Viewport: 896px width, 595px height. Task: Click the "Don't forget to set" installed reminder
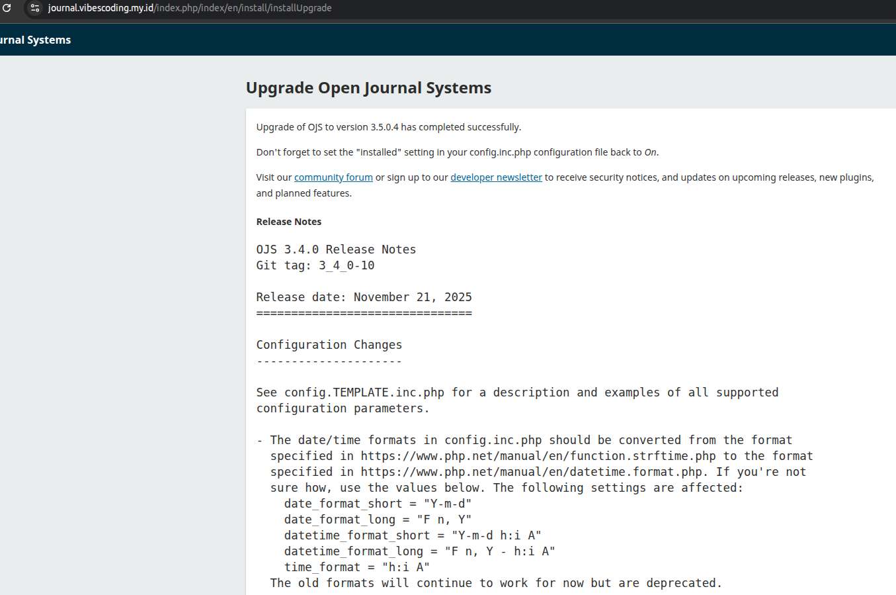tap(458, 152)
